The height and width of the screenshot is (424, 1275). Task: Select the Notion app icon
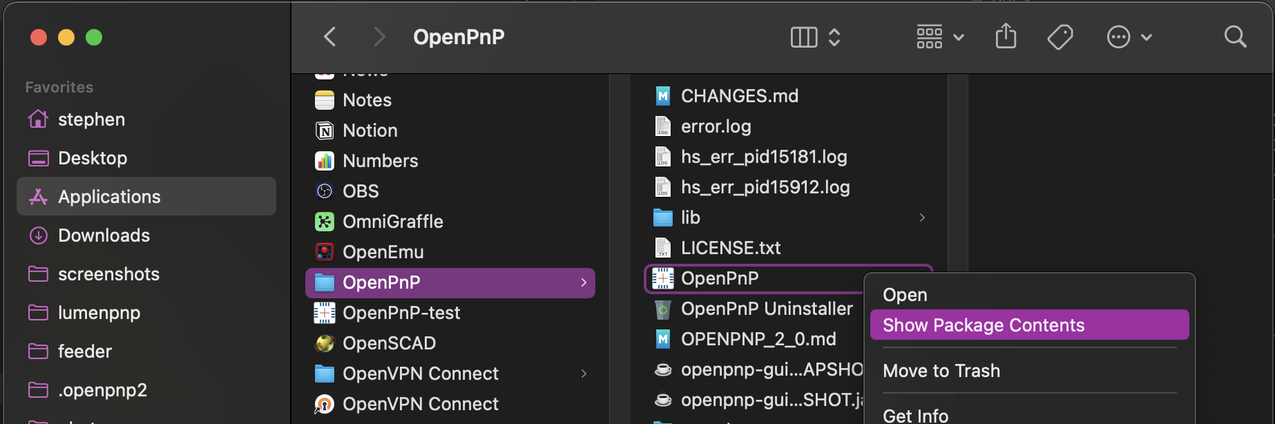pyautogui.click(x=324, y=131)
